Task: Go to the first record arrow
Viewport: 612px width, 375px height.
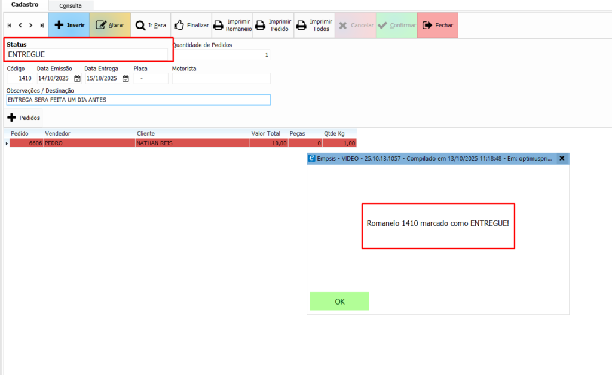Action: pyautogui.click(x=10, y=26)
